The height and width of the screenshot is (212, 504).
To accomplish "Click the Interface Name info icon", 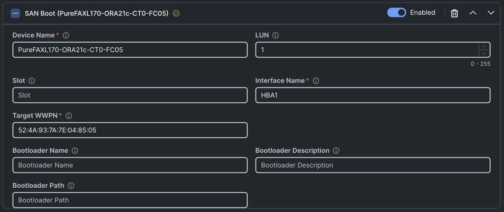I will [x=316, y=81].
